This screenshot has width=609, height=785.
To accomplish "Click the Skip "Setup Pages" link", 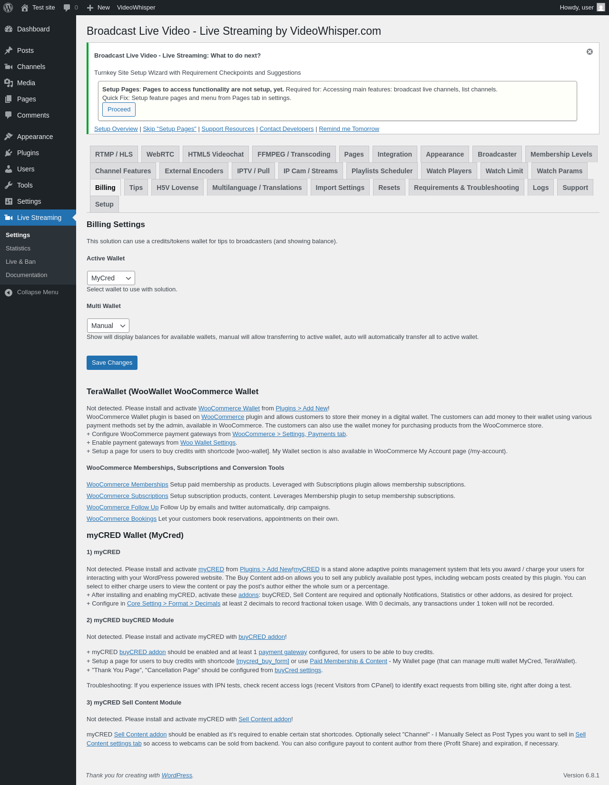I will pyautogui.click(x=170, y=129).
